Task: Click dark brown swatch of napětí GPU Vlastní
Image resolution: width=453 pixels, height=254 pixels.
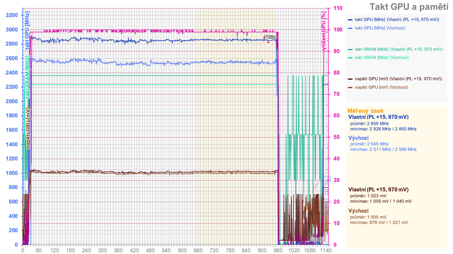Action: (x=350, y=79)
